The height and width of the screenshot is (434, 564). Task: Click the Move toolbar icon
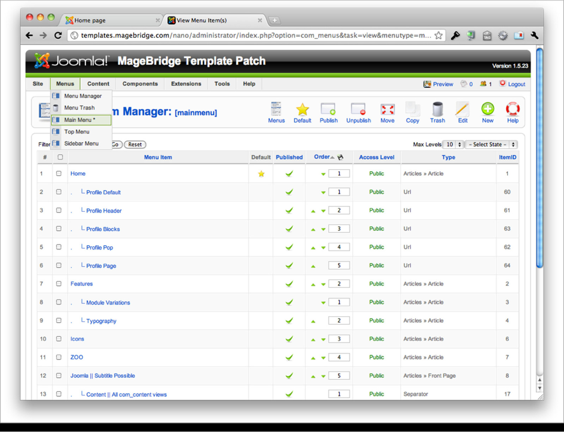[387, 110]
